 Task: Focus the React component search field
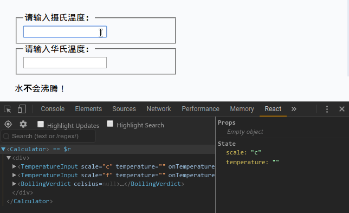tap(49, 136)
